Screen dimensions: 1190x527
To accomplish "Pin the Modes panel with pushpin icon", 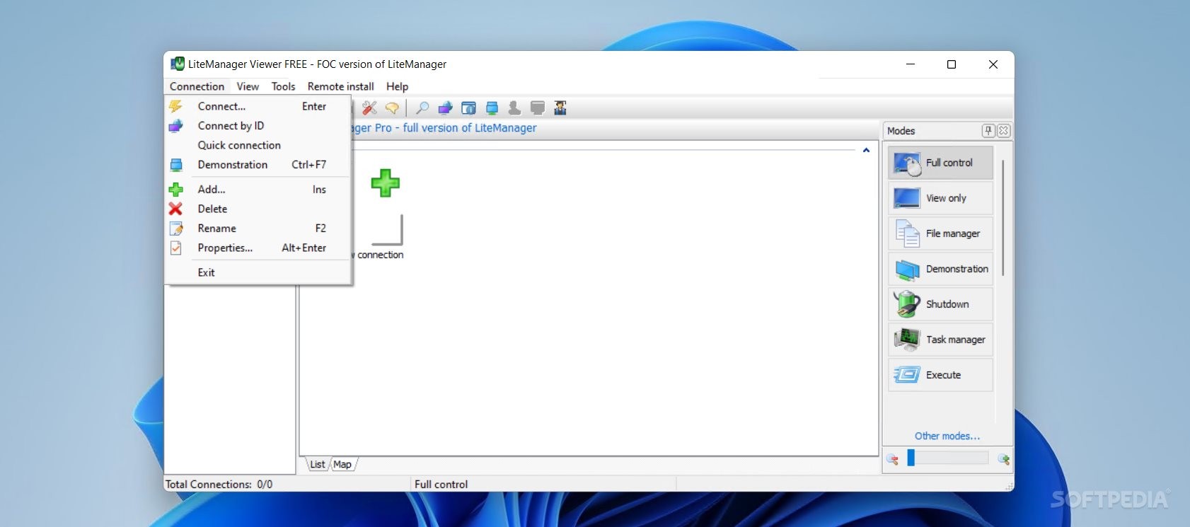I will pyautogui.click(x=988, y=131).
